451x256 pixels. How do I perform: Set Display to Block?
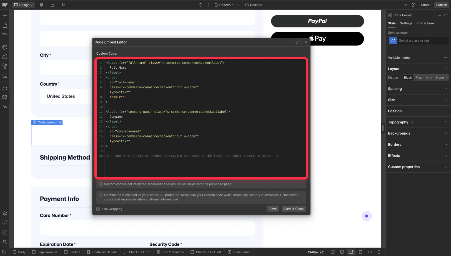pos(408,78)
